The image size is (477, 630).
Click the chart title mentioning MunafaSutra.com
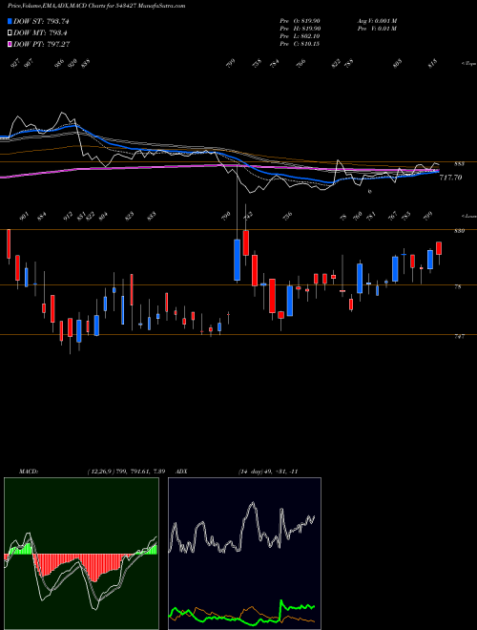96,6
